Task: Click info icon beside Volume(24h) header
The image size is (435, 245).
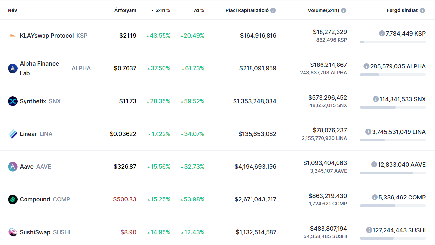Action: 344,10
